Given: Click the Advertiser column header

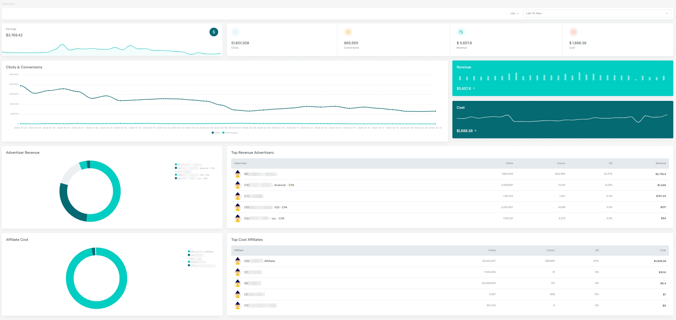Looking at the screenshot, I should (x=240, y=163).
